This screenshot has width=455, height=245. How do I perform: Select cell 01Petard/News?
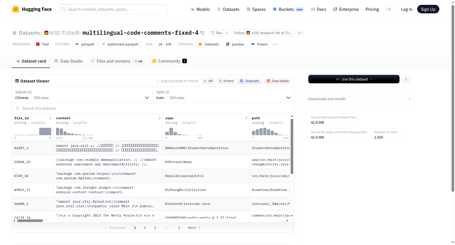206,162
